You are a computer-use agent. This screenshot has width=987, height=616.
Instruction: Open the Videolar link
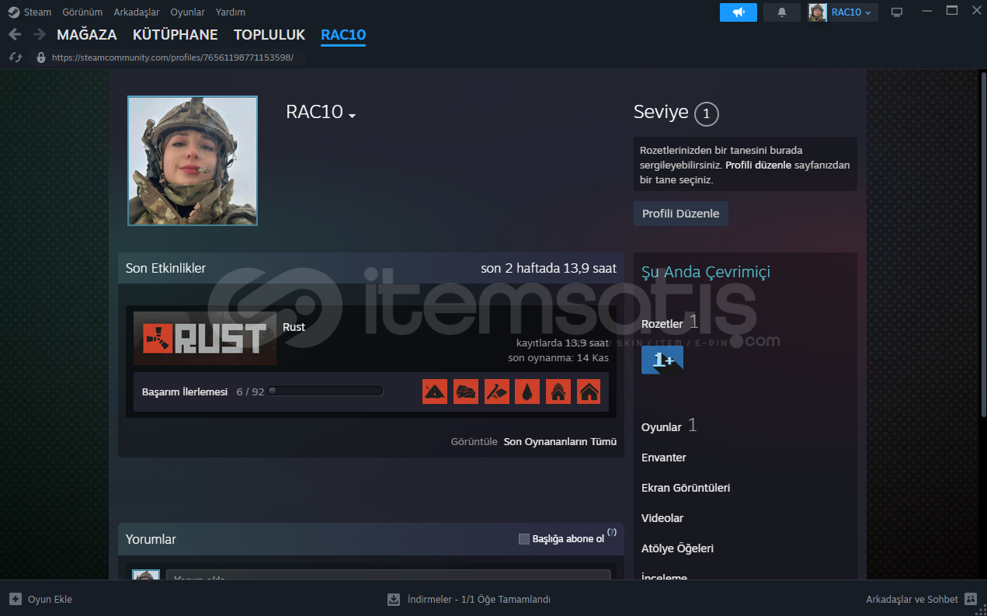pos(662,518)
